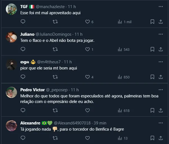Viewport: 169px width, 144px height.
Task: Like the tweet by m4ttheus7
Action: 87,77
